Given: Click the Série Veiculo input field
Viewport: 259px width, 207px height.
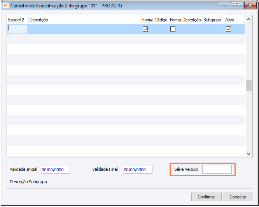Looking at the screenshot, I should [217, 169].
